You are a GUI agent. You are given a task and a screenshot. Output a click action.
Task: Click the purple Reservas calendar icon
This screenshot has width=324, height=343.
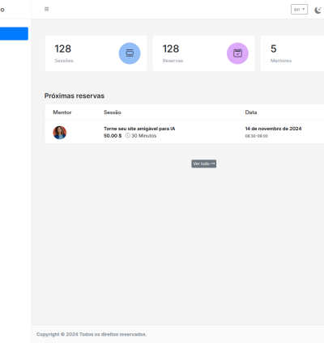pyautogui.click(x=237, y=53)
